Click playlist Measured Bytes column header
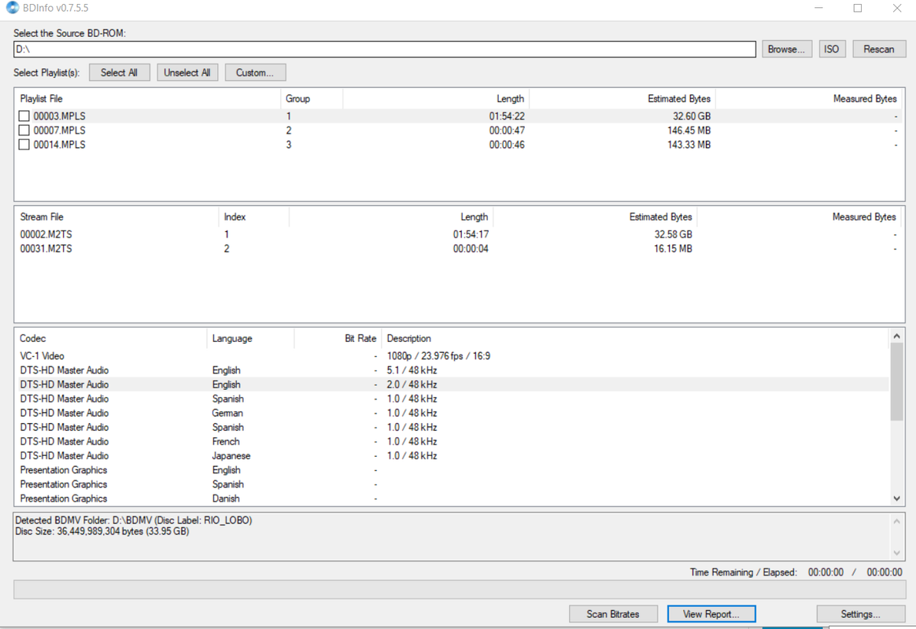This screenshot has width=916, height=629. pos(809,98)
